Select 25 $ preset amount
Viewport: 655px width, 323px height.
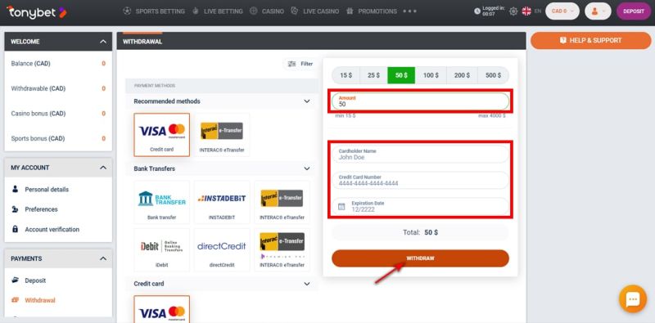[373, 75]
